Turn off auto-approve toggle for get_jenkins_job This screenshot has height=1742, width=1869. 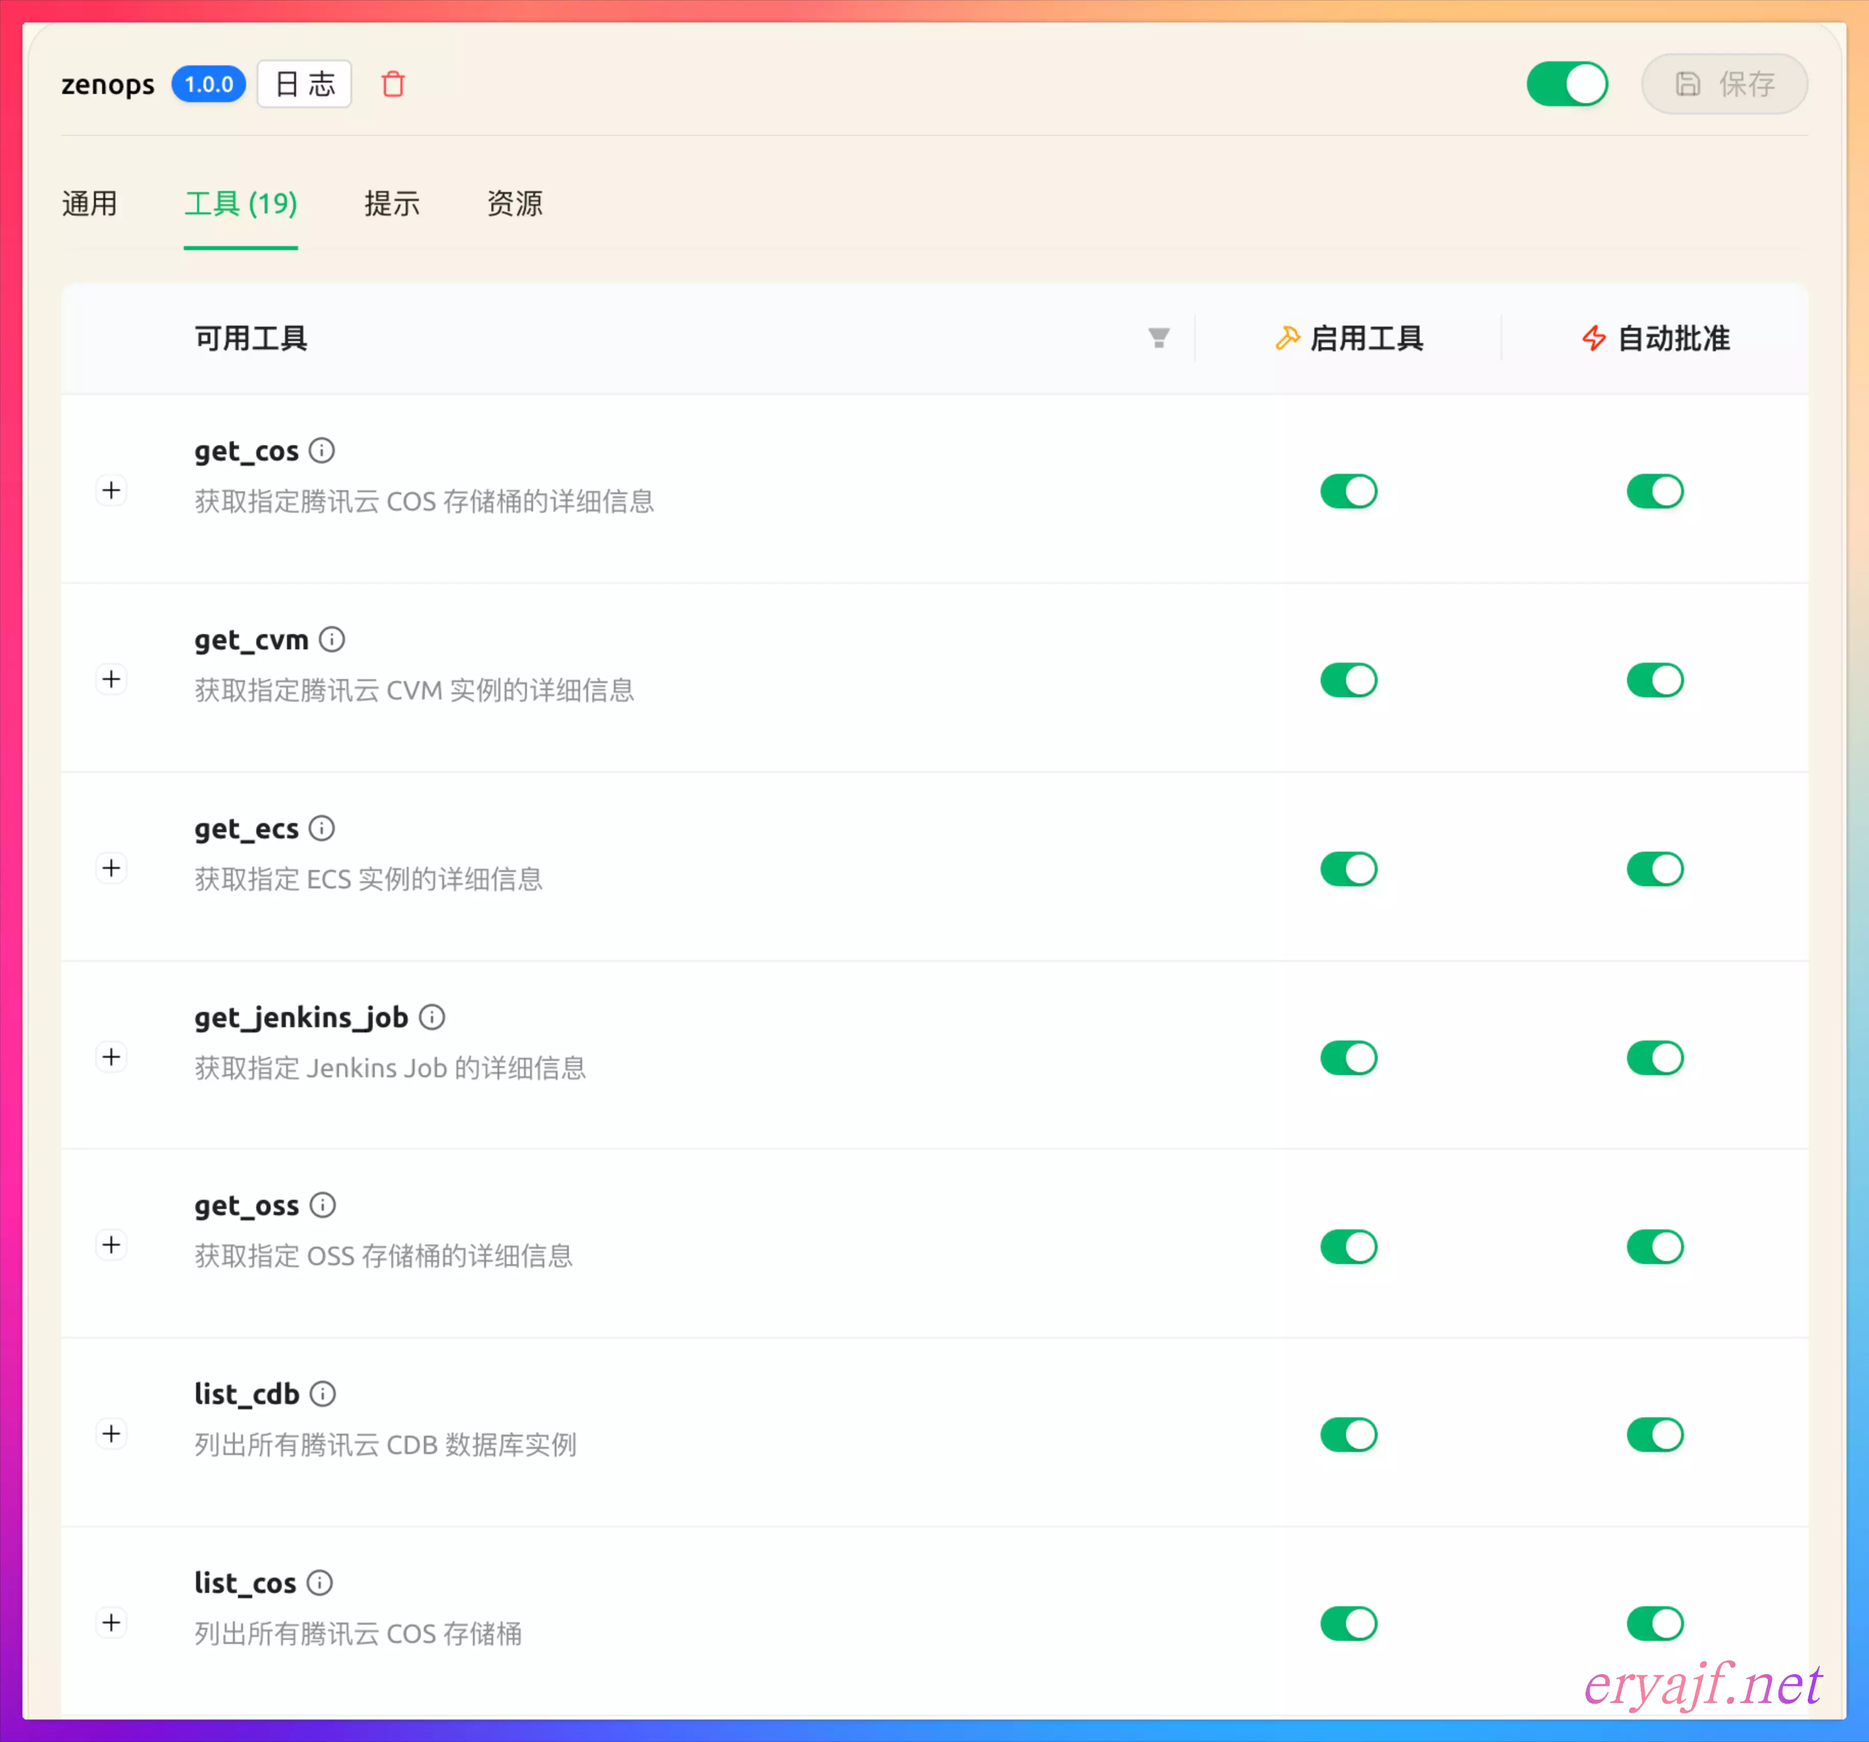[1655, 1058]
